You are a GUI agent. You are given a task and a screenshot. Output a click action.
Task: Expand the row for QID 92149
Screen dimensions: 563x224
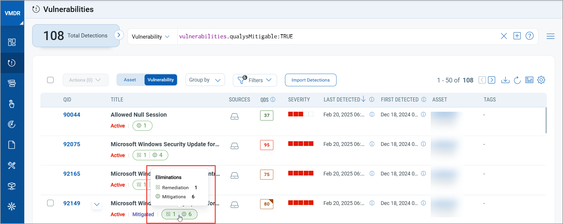97,204
